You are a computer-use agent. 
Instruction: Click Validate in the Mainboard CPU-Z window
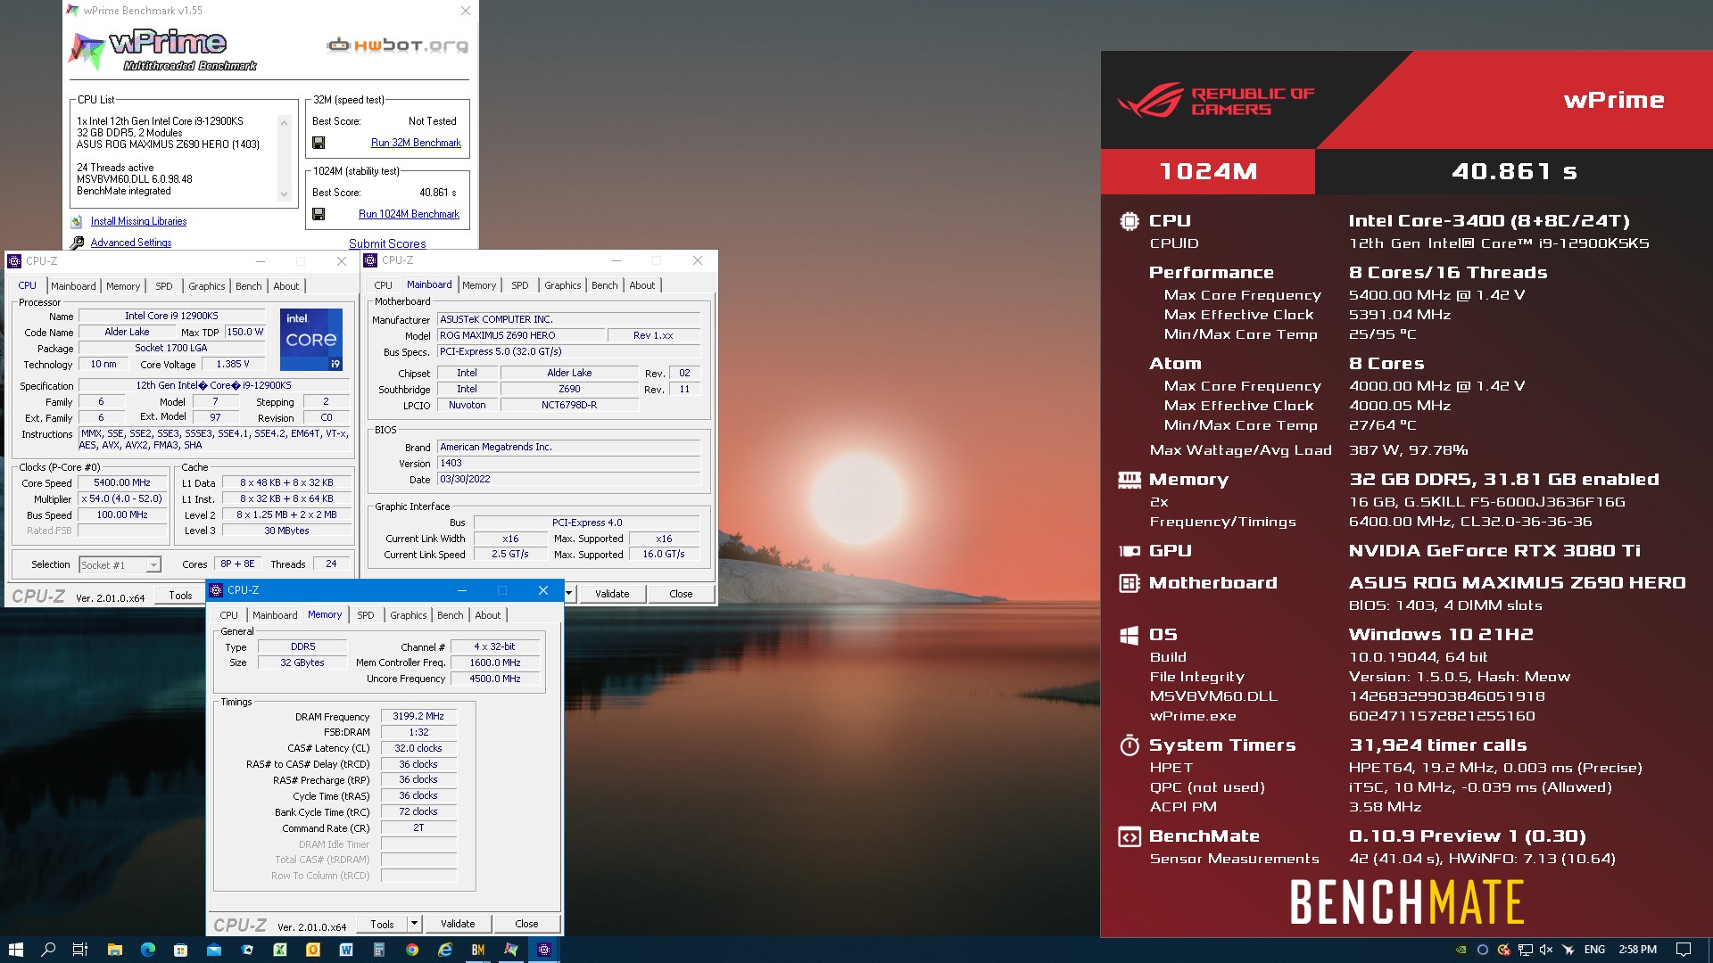[612, 594]
